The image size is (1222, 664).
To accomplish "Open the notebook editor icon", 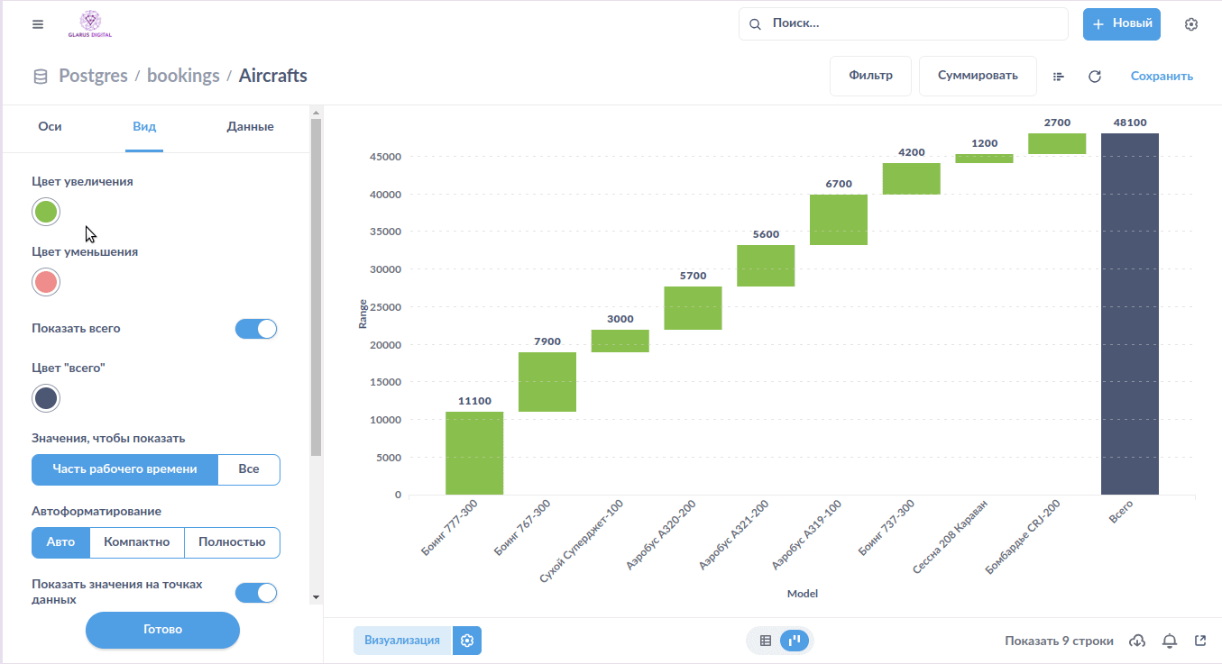I will (x=1059, y=77).
